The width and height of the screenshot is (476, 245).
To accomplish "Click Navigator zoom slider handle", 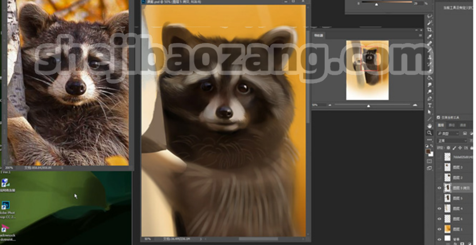I will [368, 106].
